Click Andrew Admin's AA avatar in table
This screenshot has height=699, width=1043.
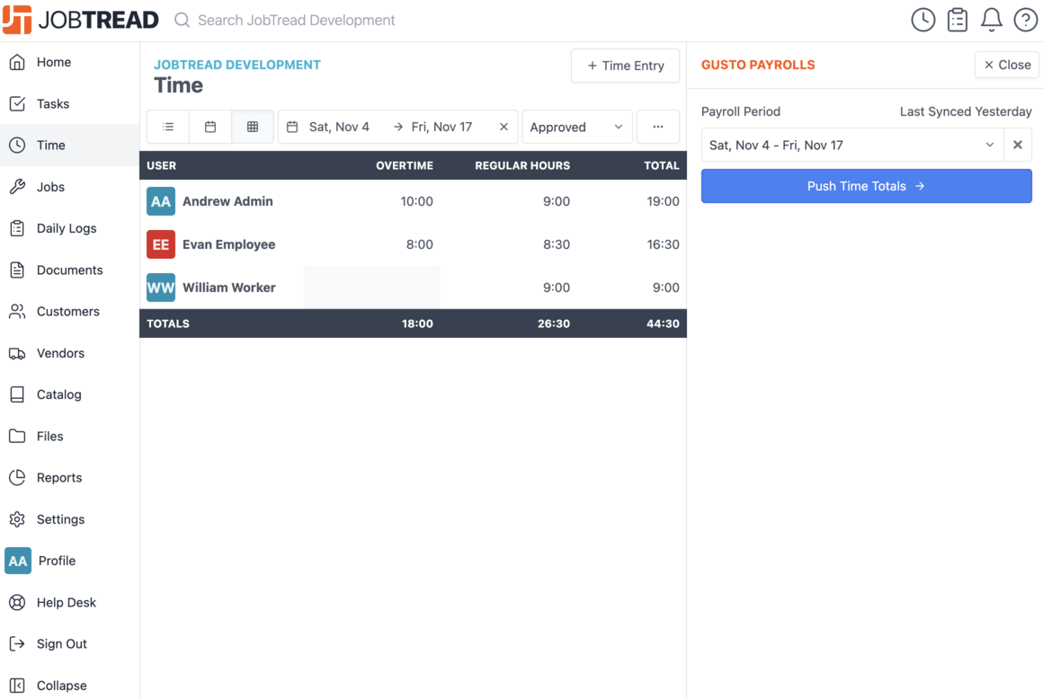161,201
